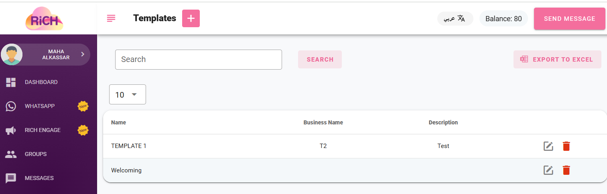Edit the Welcoming template

tap(548, 170)
